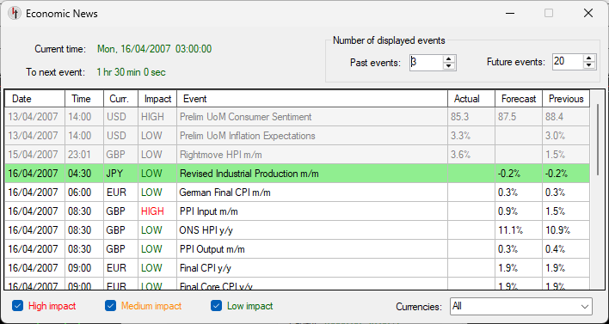Focus the Past events input field
This screenshot has height=324, width=609.
tap(427, 62)
